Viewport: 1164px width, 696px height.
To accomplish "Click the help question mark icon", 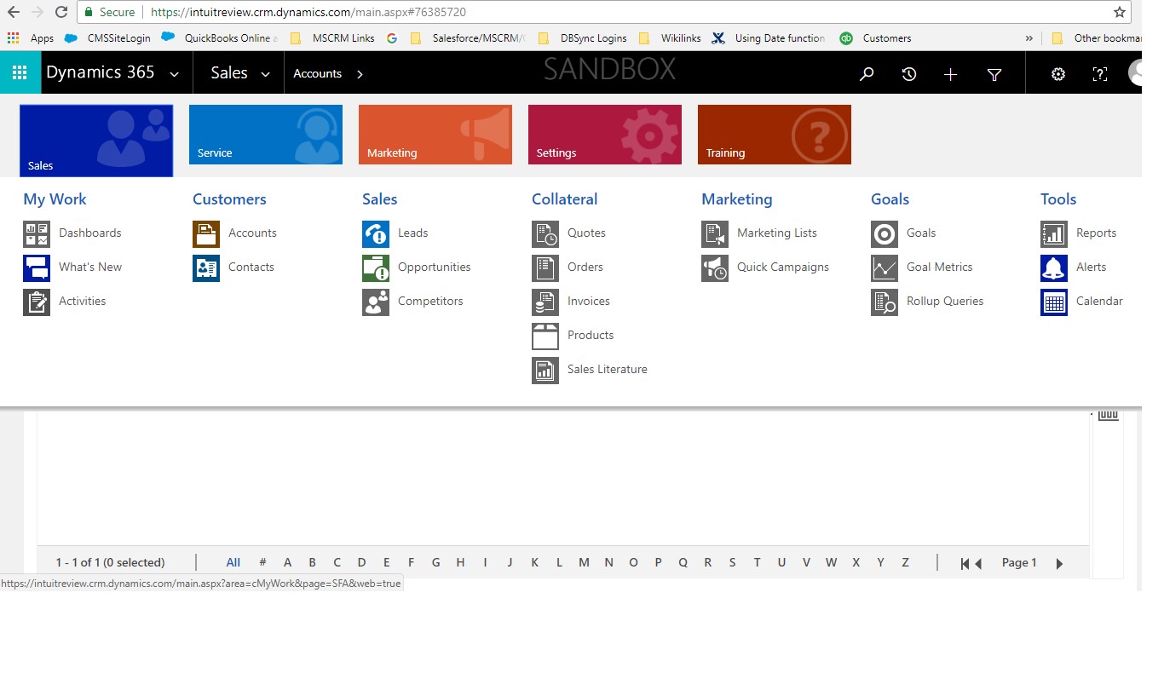I will (1100, 74).
